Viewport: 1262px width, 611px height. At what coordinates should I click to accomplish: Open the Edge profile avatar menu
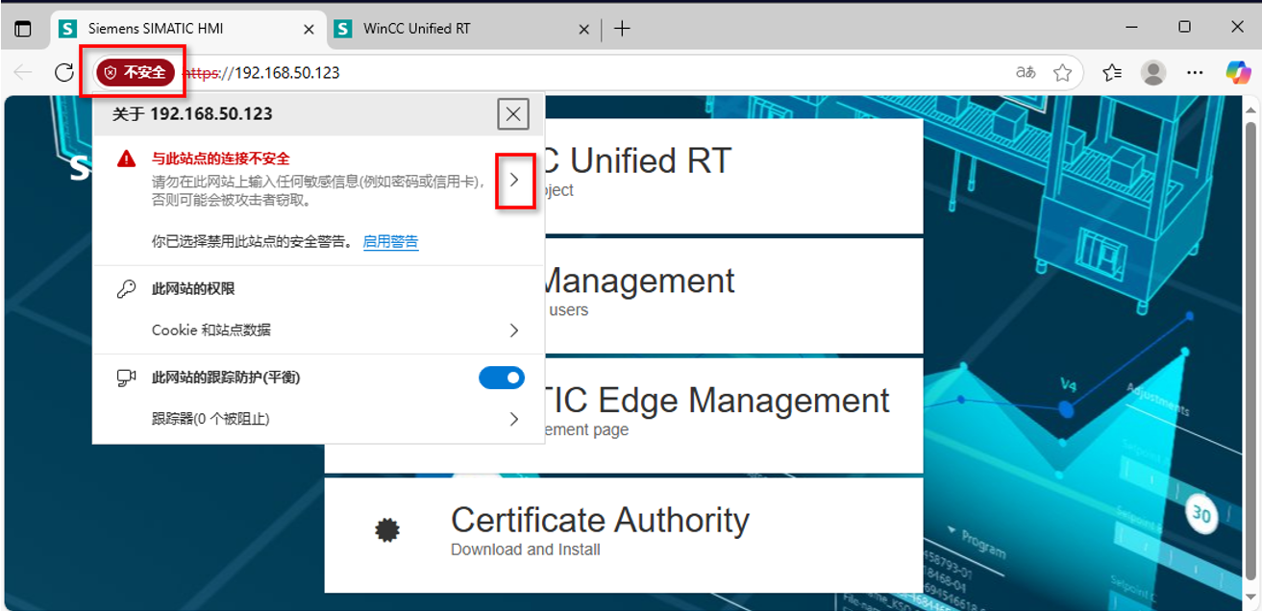pos(1152,72)
